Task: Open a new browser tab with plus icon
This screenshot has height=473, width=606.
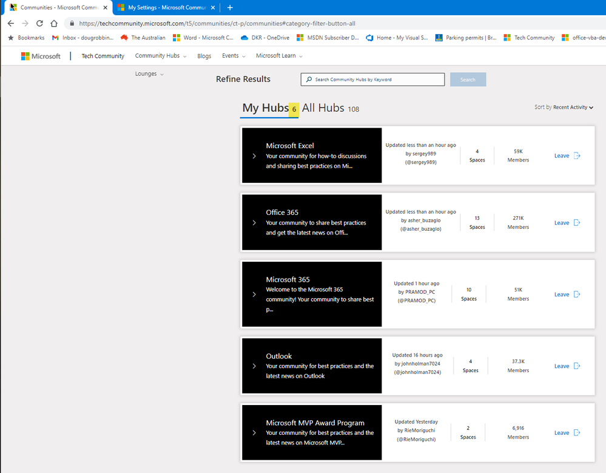Action: 230,7
